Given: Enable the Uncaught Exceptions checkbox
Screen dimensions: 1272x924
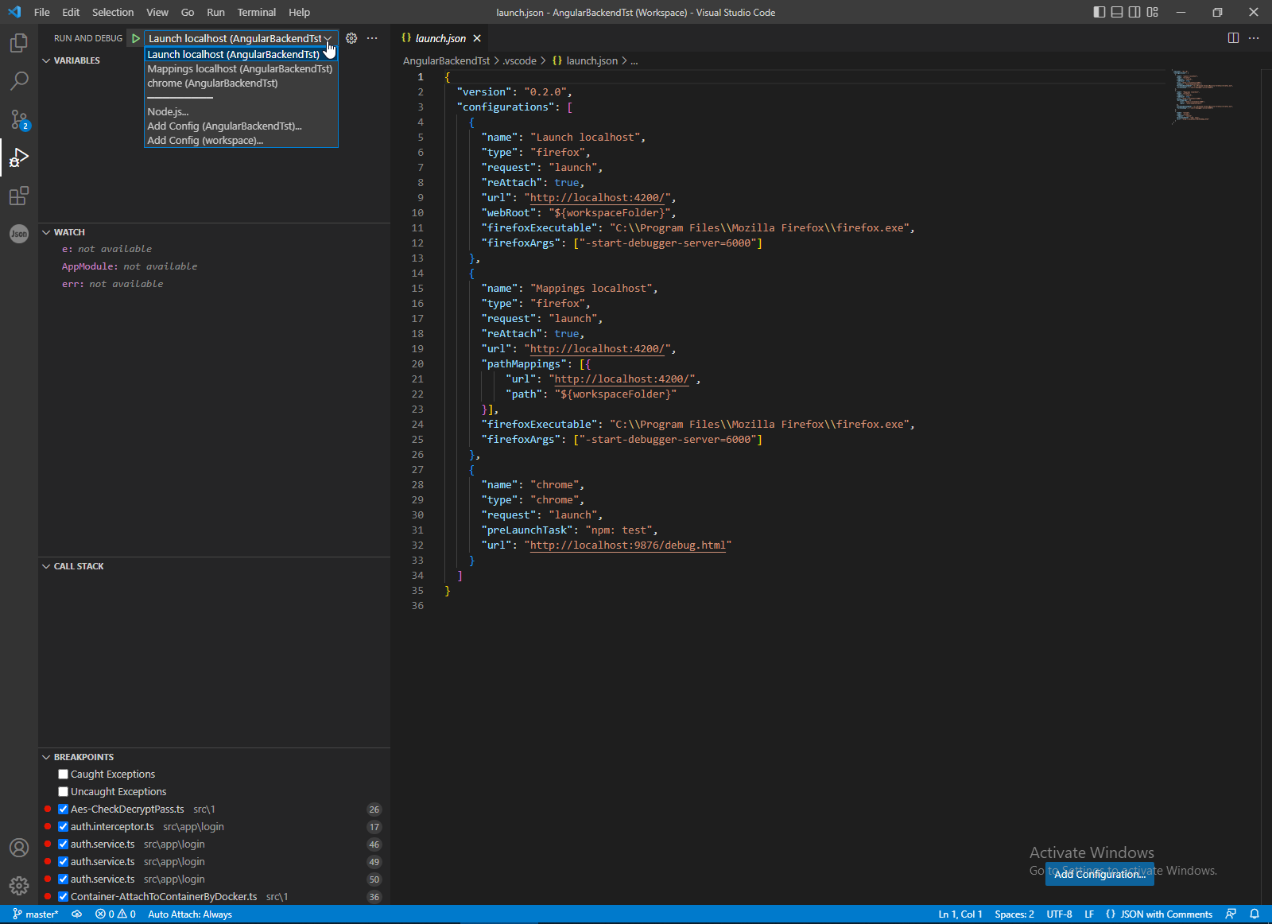Looking at the screenshot, I should coord(63,792).
